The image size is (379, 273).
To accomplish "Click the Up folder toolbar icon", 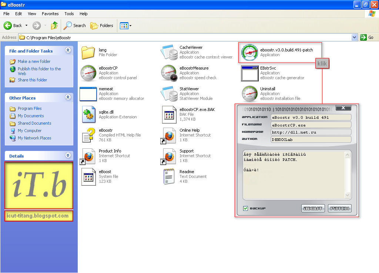I will tap(54, 26).
